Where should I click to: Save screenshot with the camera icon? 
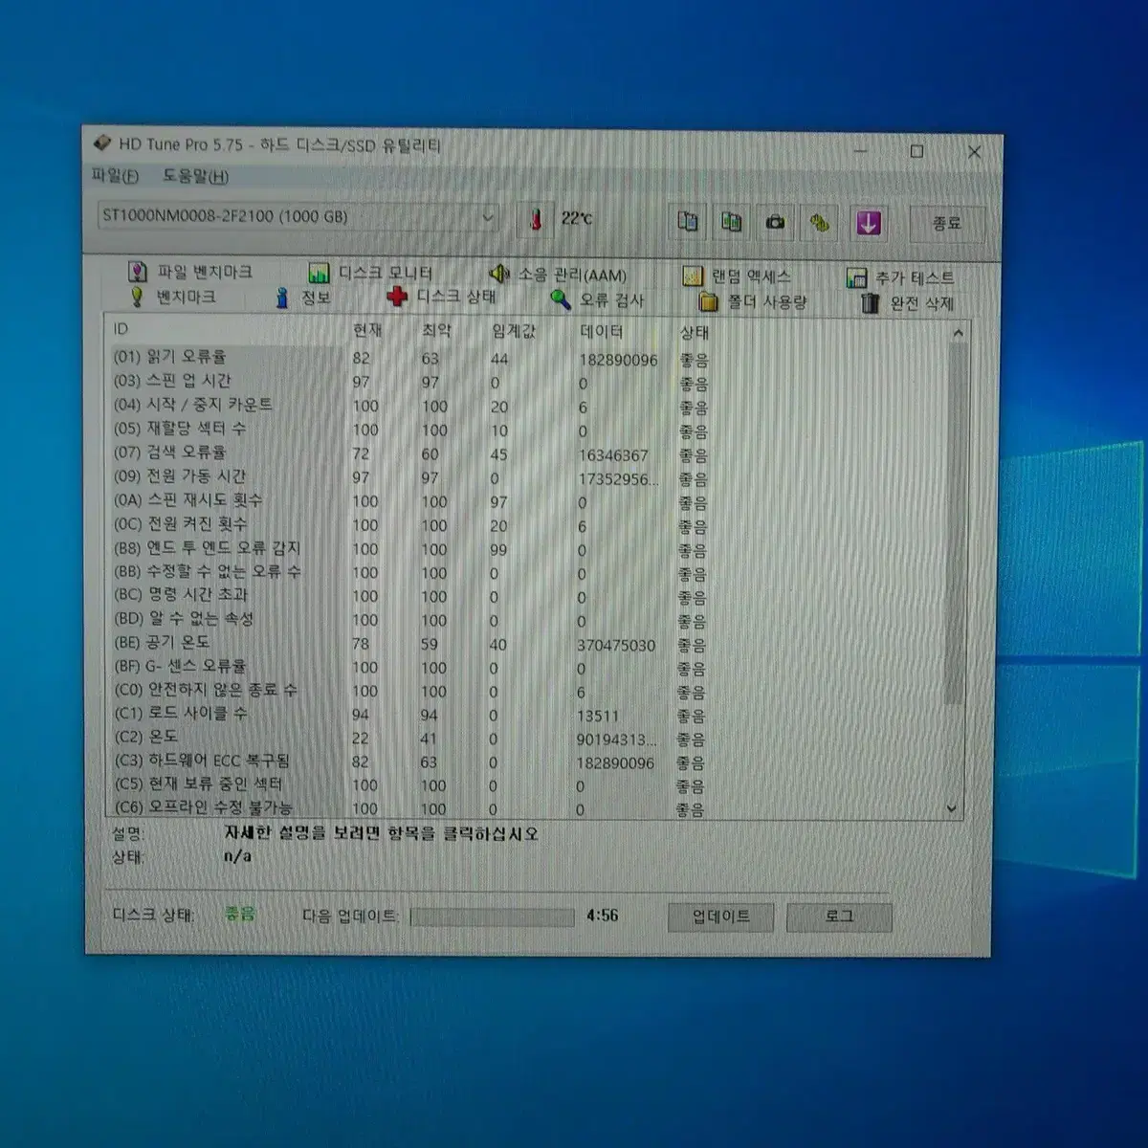pyautogui.click(x=776, y=223)
